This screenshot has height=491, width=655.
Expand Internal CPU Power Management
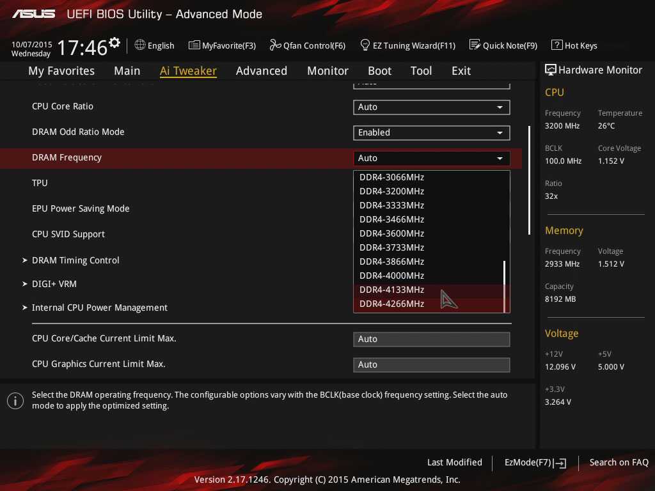pos(99,308)
